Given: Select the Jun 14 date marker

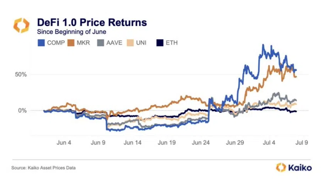Looking at the screenshot, I should [x=132, y=143].
